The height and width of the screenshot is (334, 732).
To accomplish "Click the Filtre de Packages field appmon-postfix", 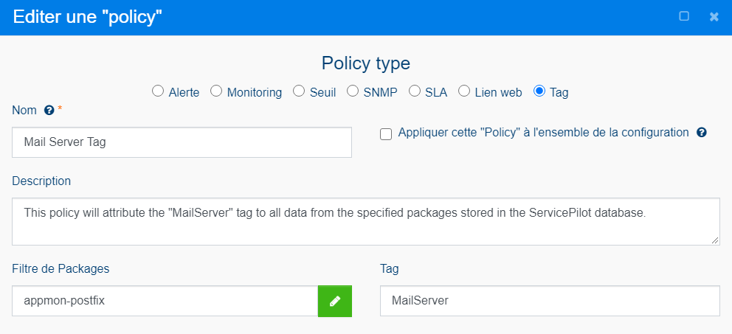I will click(x=165, y=301).
